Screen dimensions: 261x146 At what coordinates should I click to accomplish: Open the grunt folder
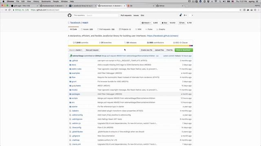74,82
